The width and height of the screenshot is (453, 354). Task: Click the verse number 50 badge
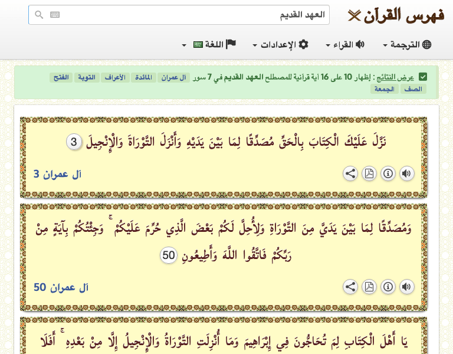click(x=169, y=255)
